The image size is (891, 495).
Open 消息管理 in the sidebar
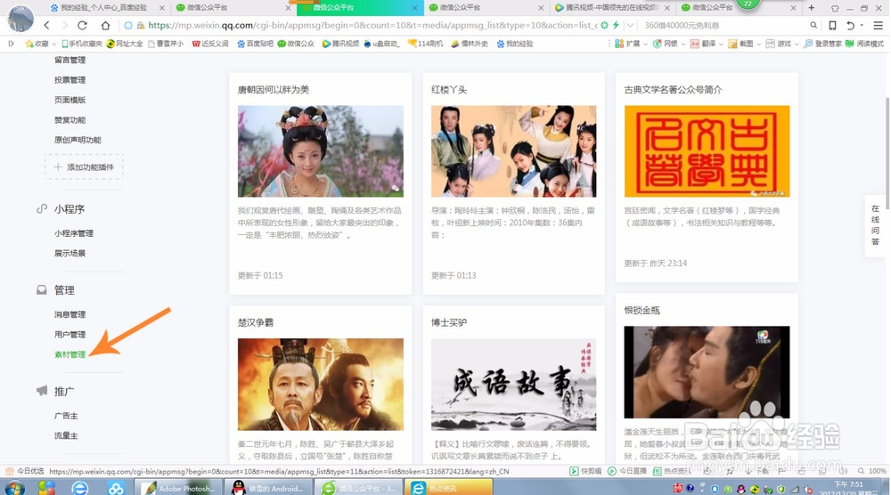[x=69, y=314]
